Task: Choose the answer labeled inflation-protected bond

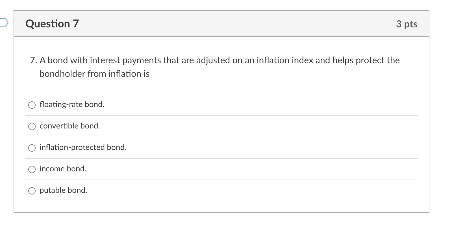Action: click(82, 147)
